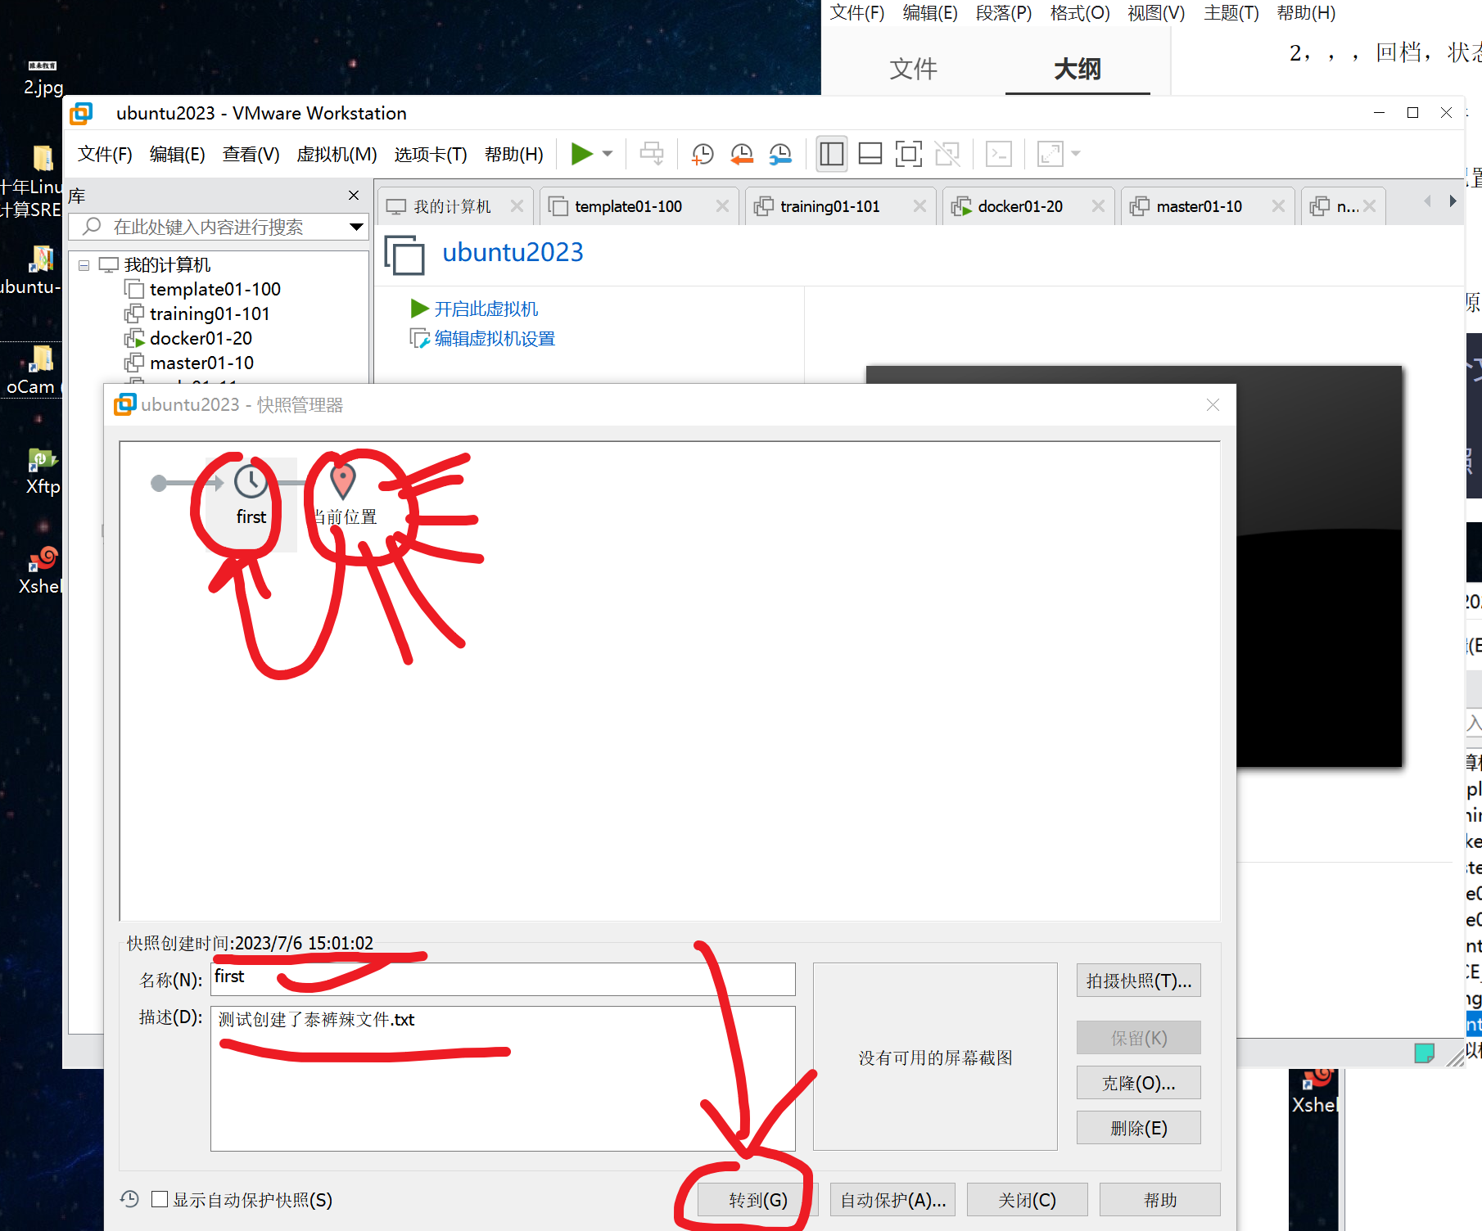The height and width of the screenshot is (1231, 1482).
Task: Select docker01-20 in library tree
Action: (201, 338)
